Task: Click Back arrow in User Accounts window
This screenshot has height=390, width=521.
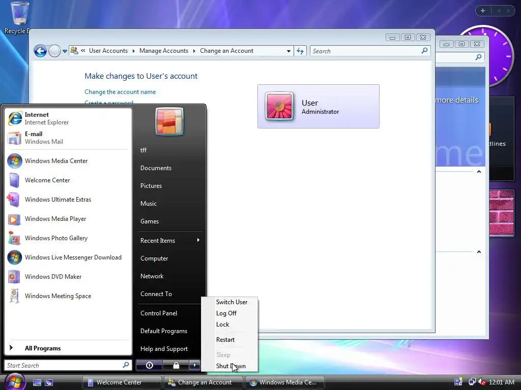Action: [41, 51]
